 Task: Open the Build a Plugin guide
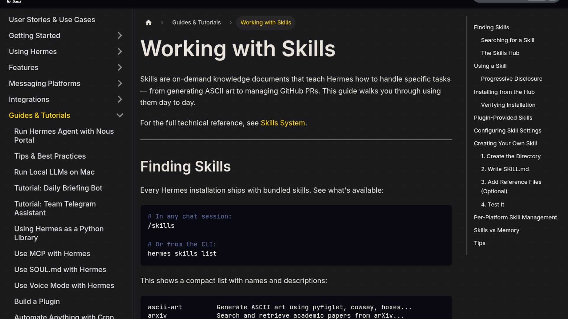pos(37,302)
